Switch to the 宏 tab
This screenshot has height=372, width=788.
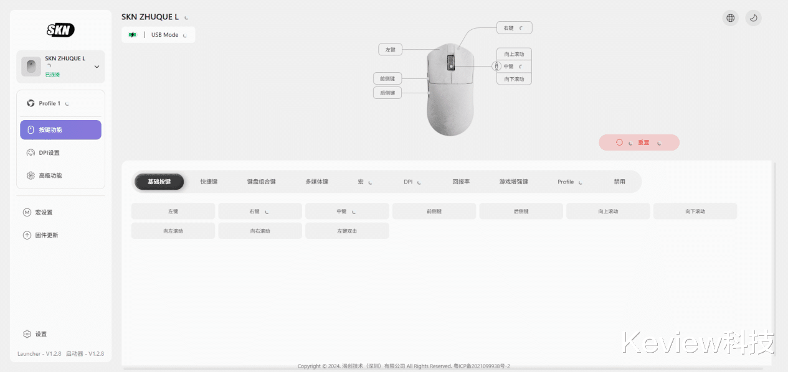[x=364, y=182]
